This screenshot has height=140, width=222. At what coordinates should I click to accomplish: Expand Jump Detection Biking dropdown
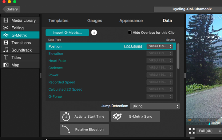[x=155, y=106]
